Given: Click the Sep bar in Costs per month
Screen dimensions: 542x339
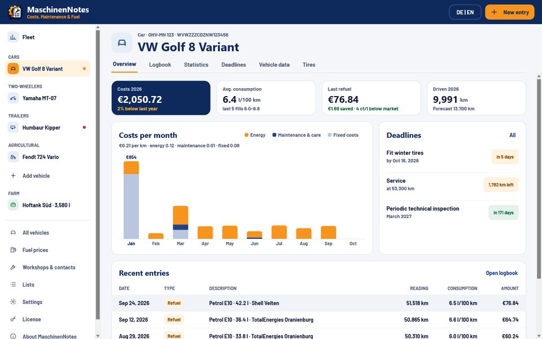Looking at the screenshot, I should pyautogui.click(x=329, y=232).
